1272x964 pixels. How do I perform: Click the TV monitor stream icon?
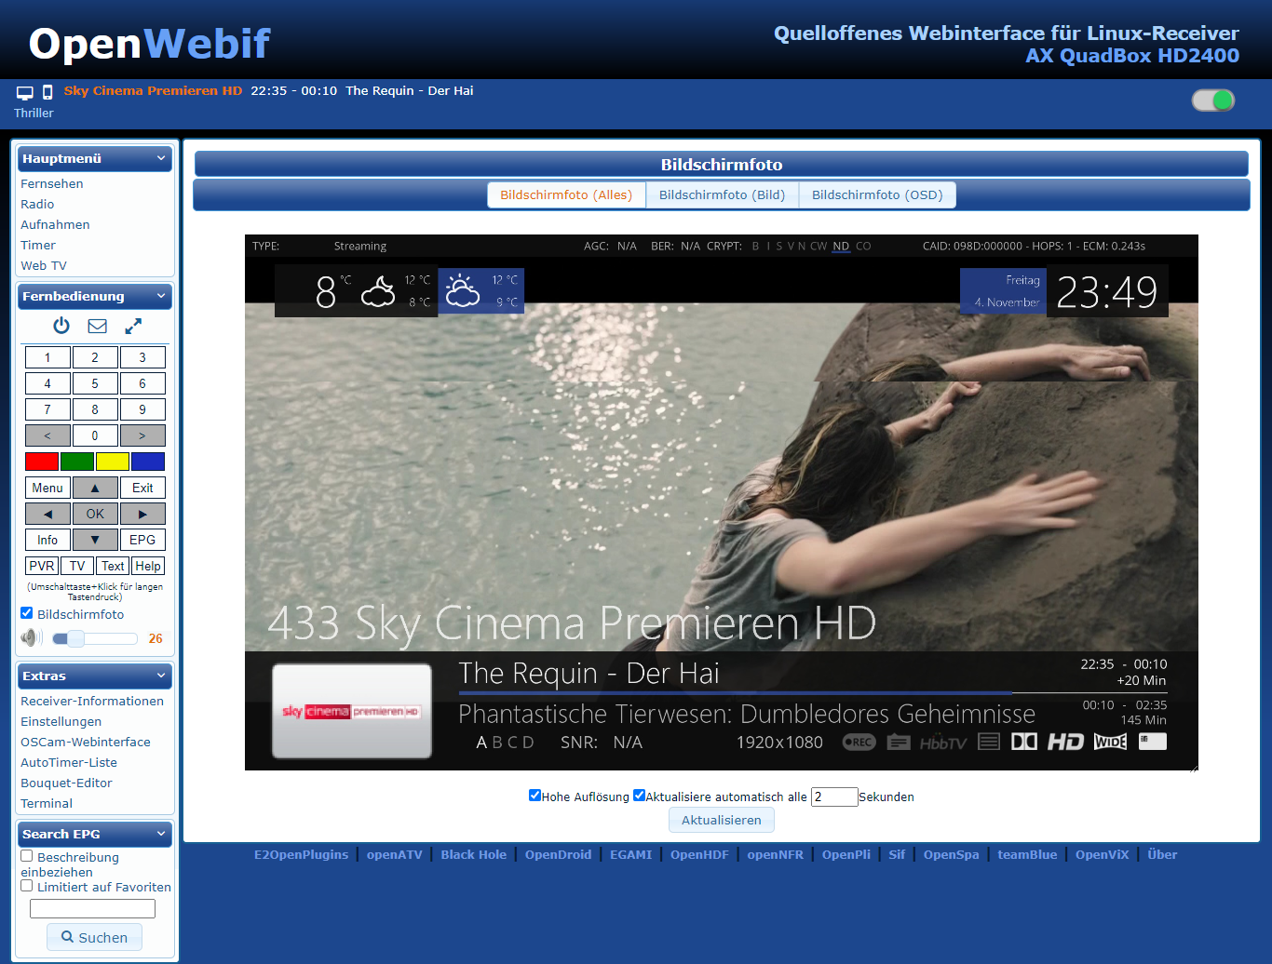coord(25,92)
